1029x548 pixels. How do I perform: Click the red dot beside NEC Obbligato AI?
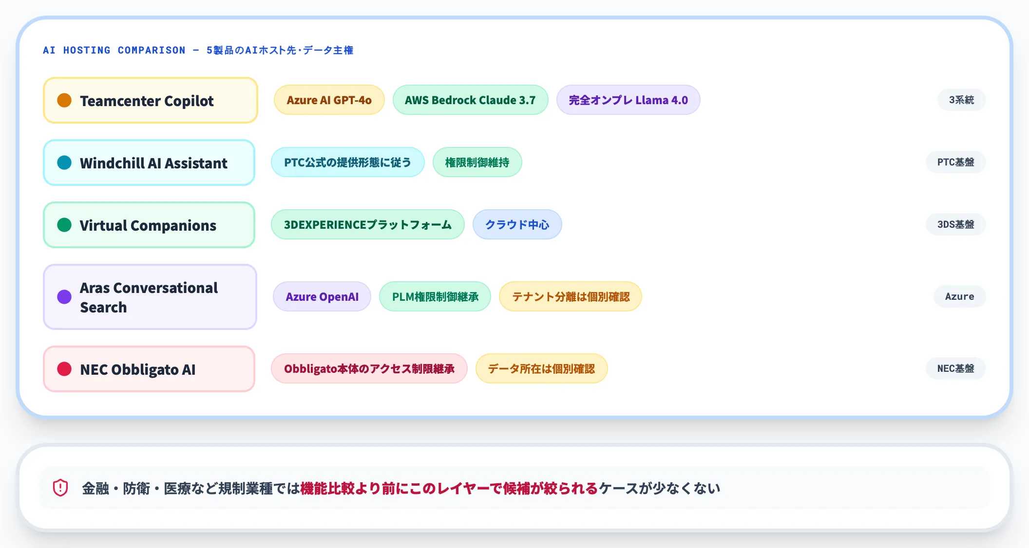pyautogui.click(x=64, y=369)
